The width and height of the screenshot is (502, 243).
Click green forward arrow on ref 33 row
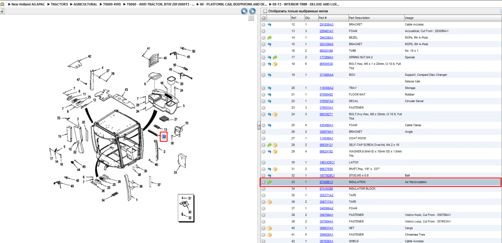tap(269, 182)
